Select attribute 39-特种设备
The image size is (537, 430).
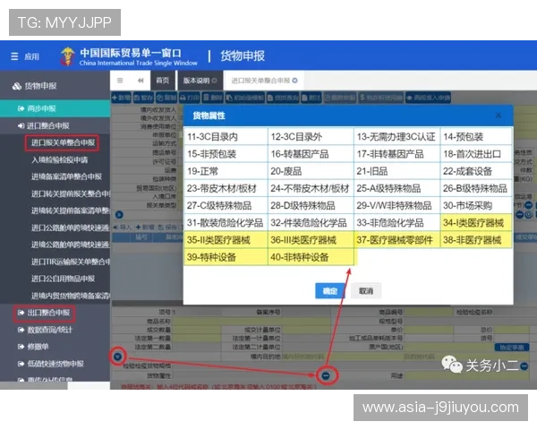coord(226,257)
